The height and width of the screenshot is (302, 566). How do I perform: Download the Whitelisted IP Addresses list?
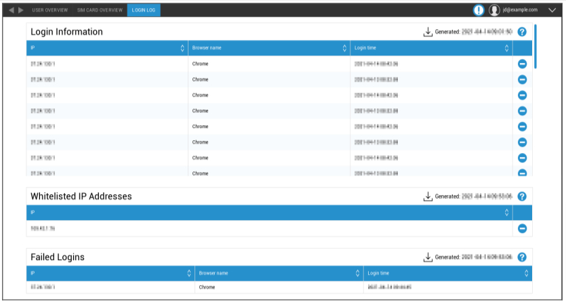[428, 196]
